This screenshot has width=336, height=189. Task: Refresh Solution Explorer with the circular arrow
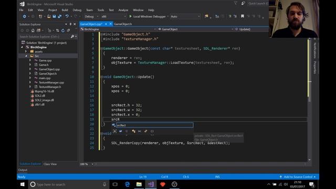[63, 30]
